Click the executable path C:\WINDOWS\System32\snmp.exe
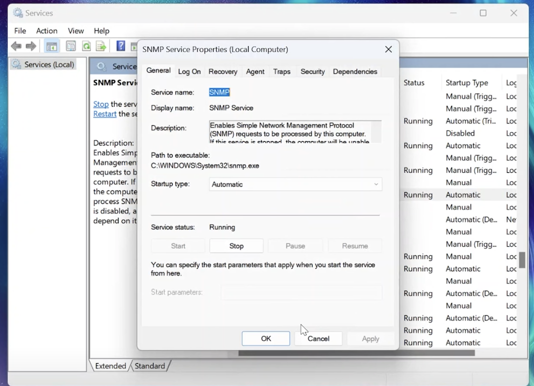 click(x=205, y=166)
